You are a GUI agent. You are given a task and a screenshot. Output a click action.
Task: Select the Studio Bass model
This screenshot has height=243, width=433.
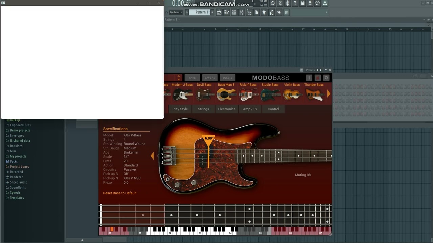coord(270,92)
